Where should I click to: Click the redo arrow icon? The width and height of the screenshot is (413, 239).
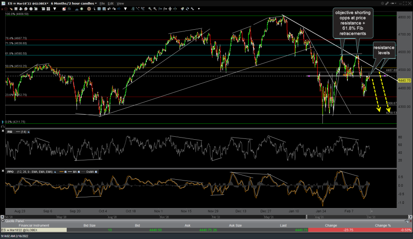[x=114, y=9]
